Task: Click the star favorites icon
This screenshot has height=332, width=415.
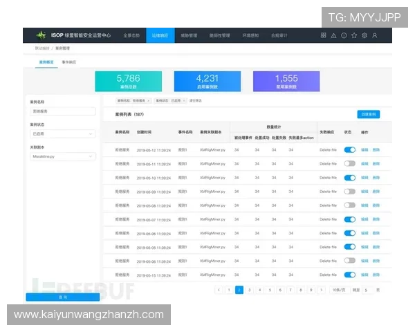Action: point(354,35)
